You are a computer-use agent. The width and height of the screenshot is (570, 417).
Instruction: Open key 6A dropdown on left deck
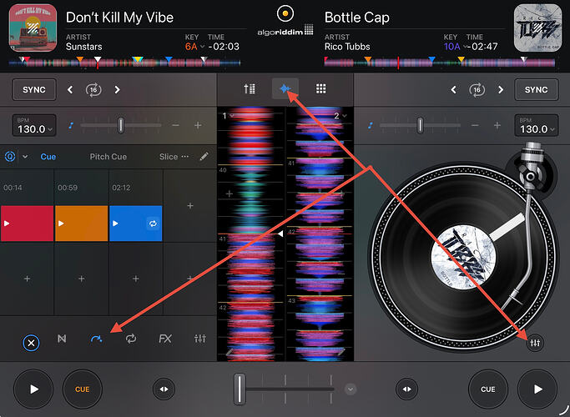coord(194,47)
